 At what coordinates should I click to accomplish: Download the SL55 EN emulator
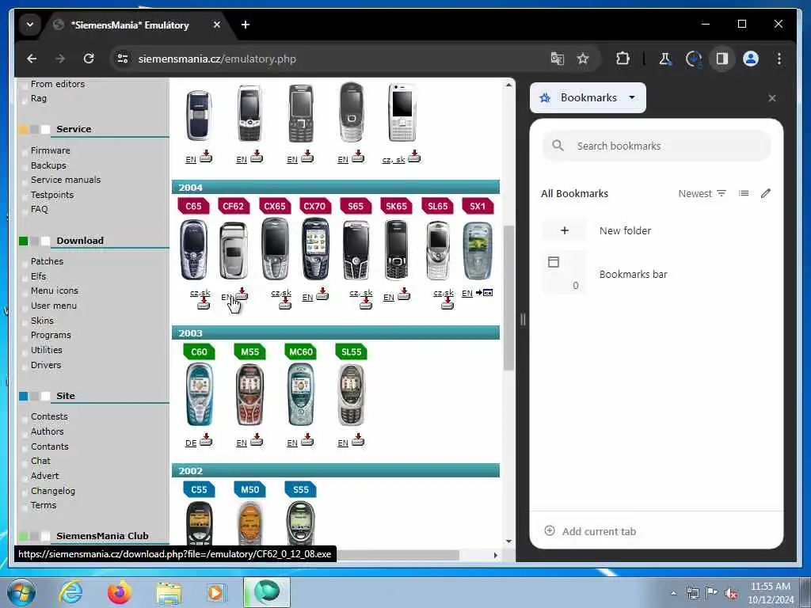[x=358, y=440]
